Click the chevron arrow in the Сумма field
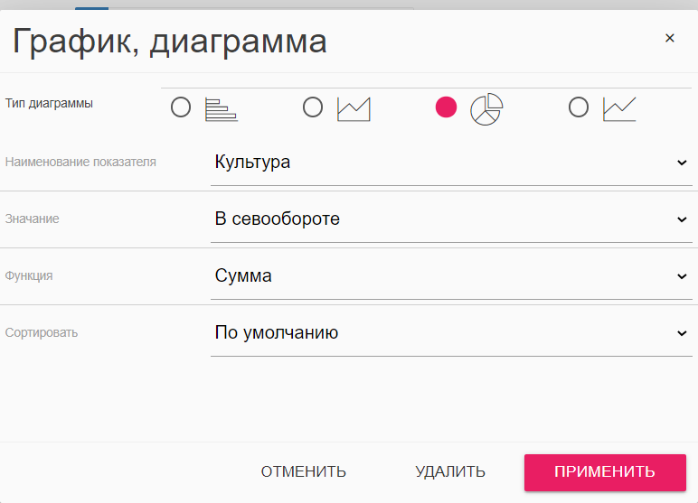The image size is (698, 503). (x=682, y=277)
